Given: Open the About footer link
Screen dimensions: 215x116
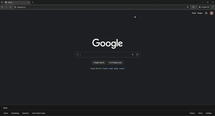Looking at the screenshot, I should point(6,113).
